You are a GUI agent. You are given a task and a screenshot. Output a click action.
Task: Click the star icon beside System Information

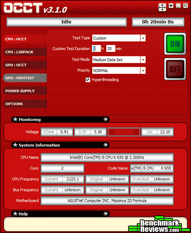tap(15, 145)
